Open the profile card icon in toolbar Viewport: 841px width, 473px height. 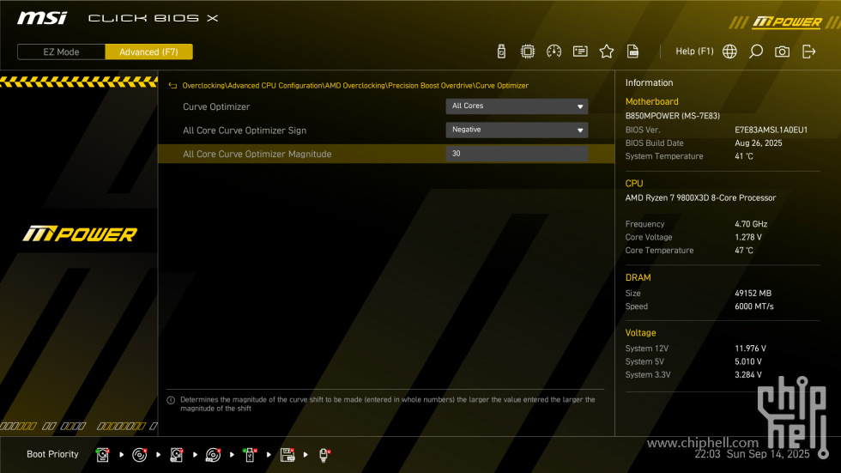(x=580, y=52)
